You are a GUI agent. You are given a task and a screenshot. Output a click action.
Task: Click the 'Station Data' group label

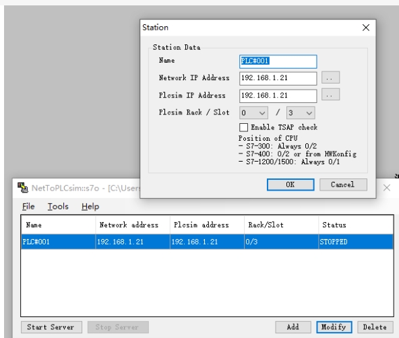click(177, 47)
